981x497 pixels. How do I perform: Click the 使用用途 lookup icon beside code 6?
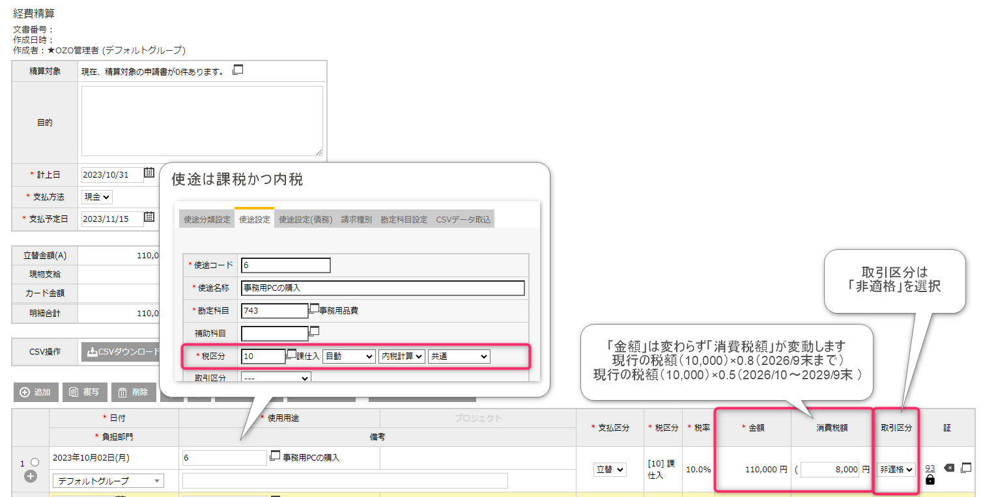(x=274, y=456)
